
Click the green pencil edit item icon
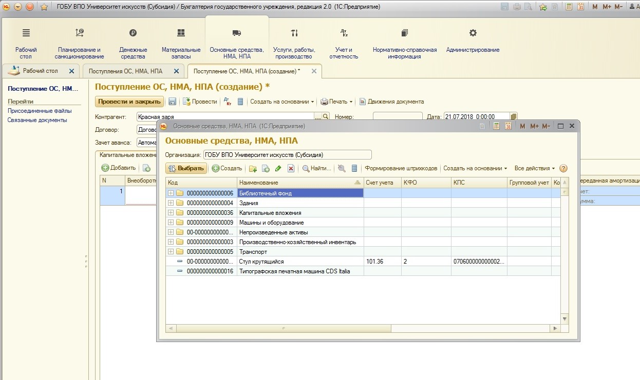[x=278, y=169]
